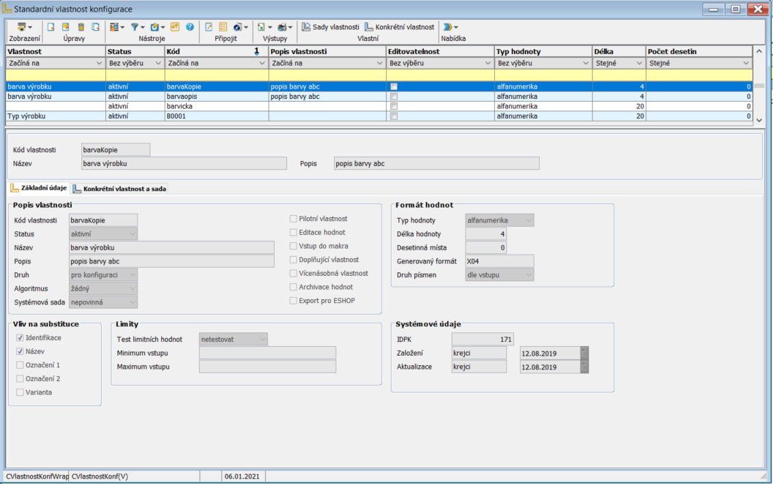773x484 pixels.
Task: Click the new record icon in Úpravy
Action: coord(51,27)
